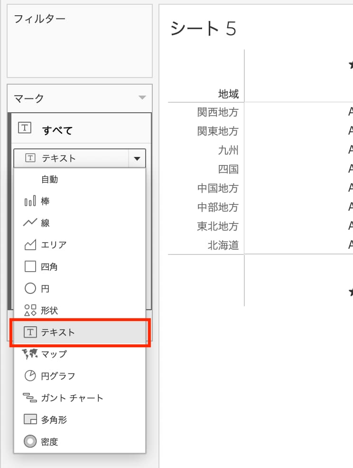Click the すべて marks card header

pos(57,130)
